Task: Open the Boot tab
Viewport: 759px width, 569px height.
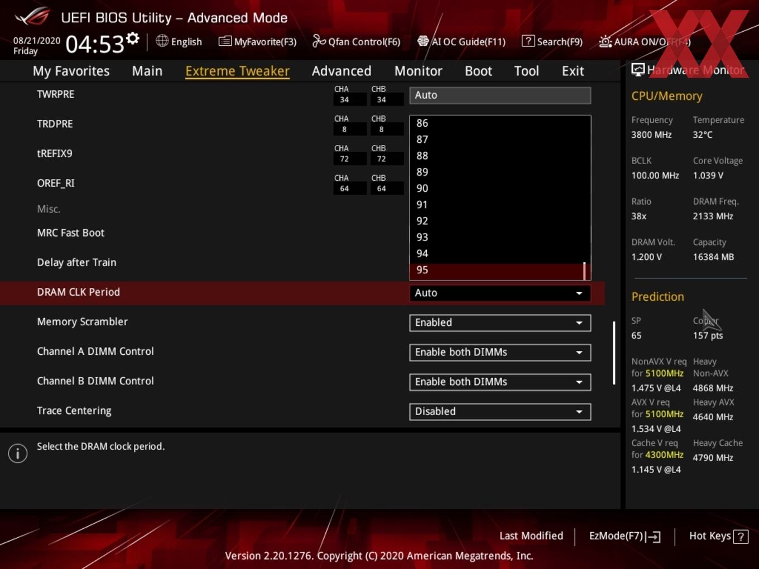Action: point(478,71)
